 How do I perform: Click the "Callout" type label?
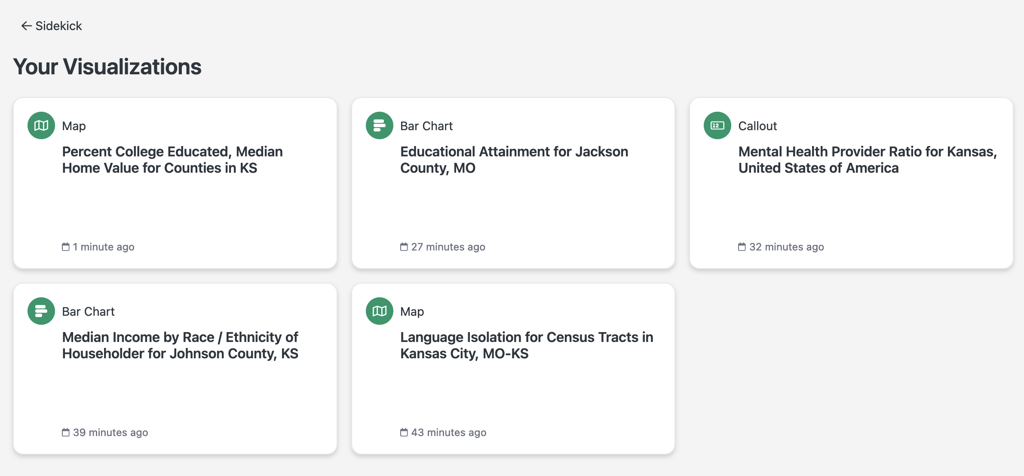tap(757, 126)
